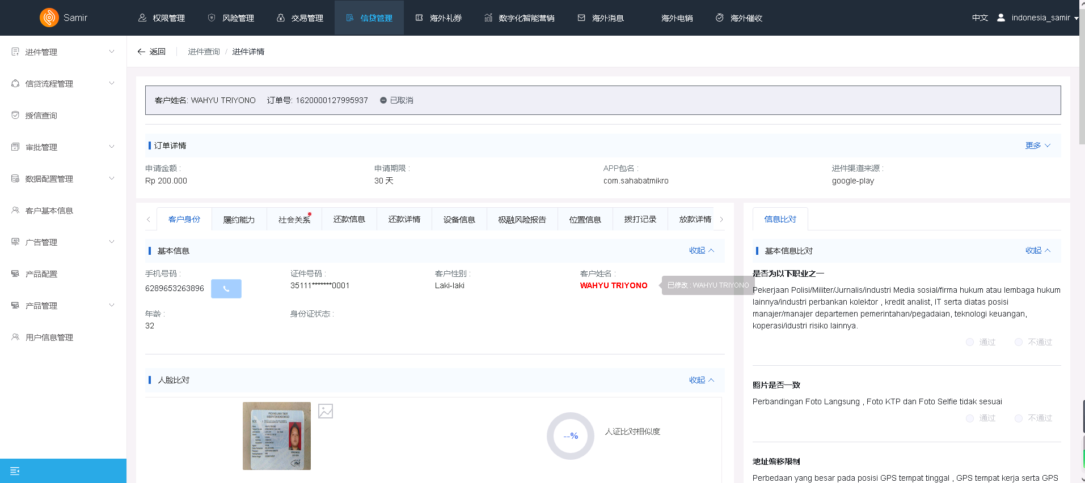The width and height of the screenshot is (1085, 483).
Task: Expand the 信贷流程管理 menu chevron
Action: (x=112, y=83)
